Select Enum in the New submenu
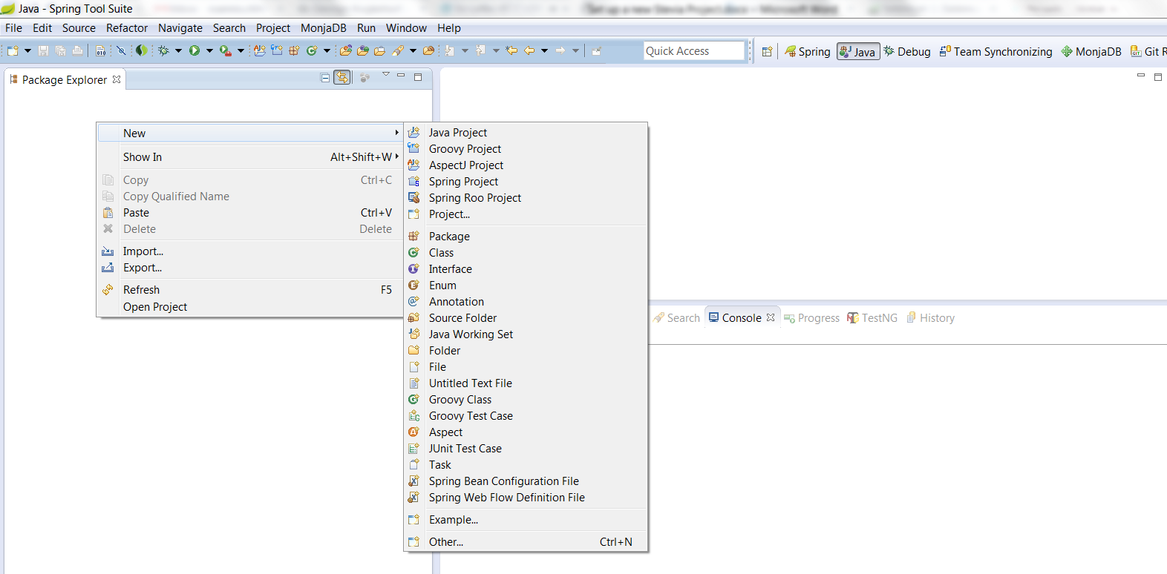This screenshot has height=574, width=1167. click(526, 285)
